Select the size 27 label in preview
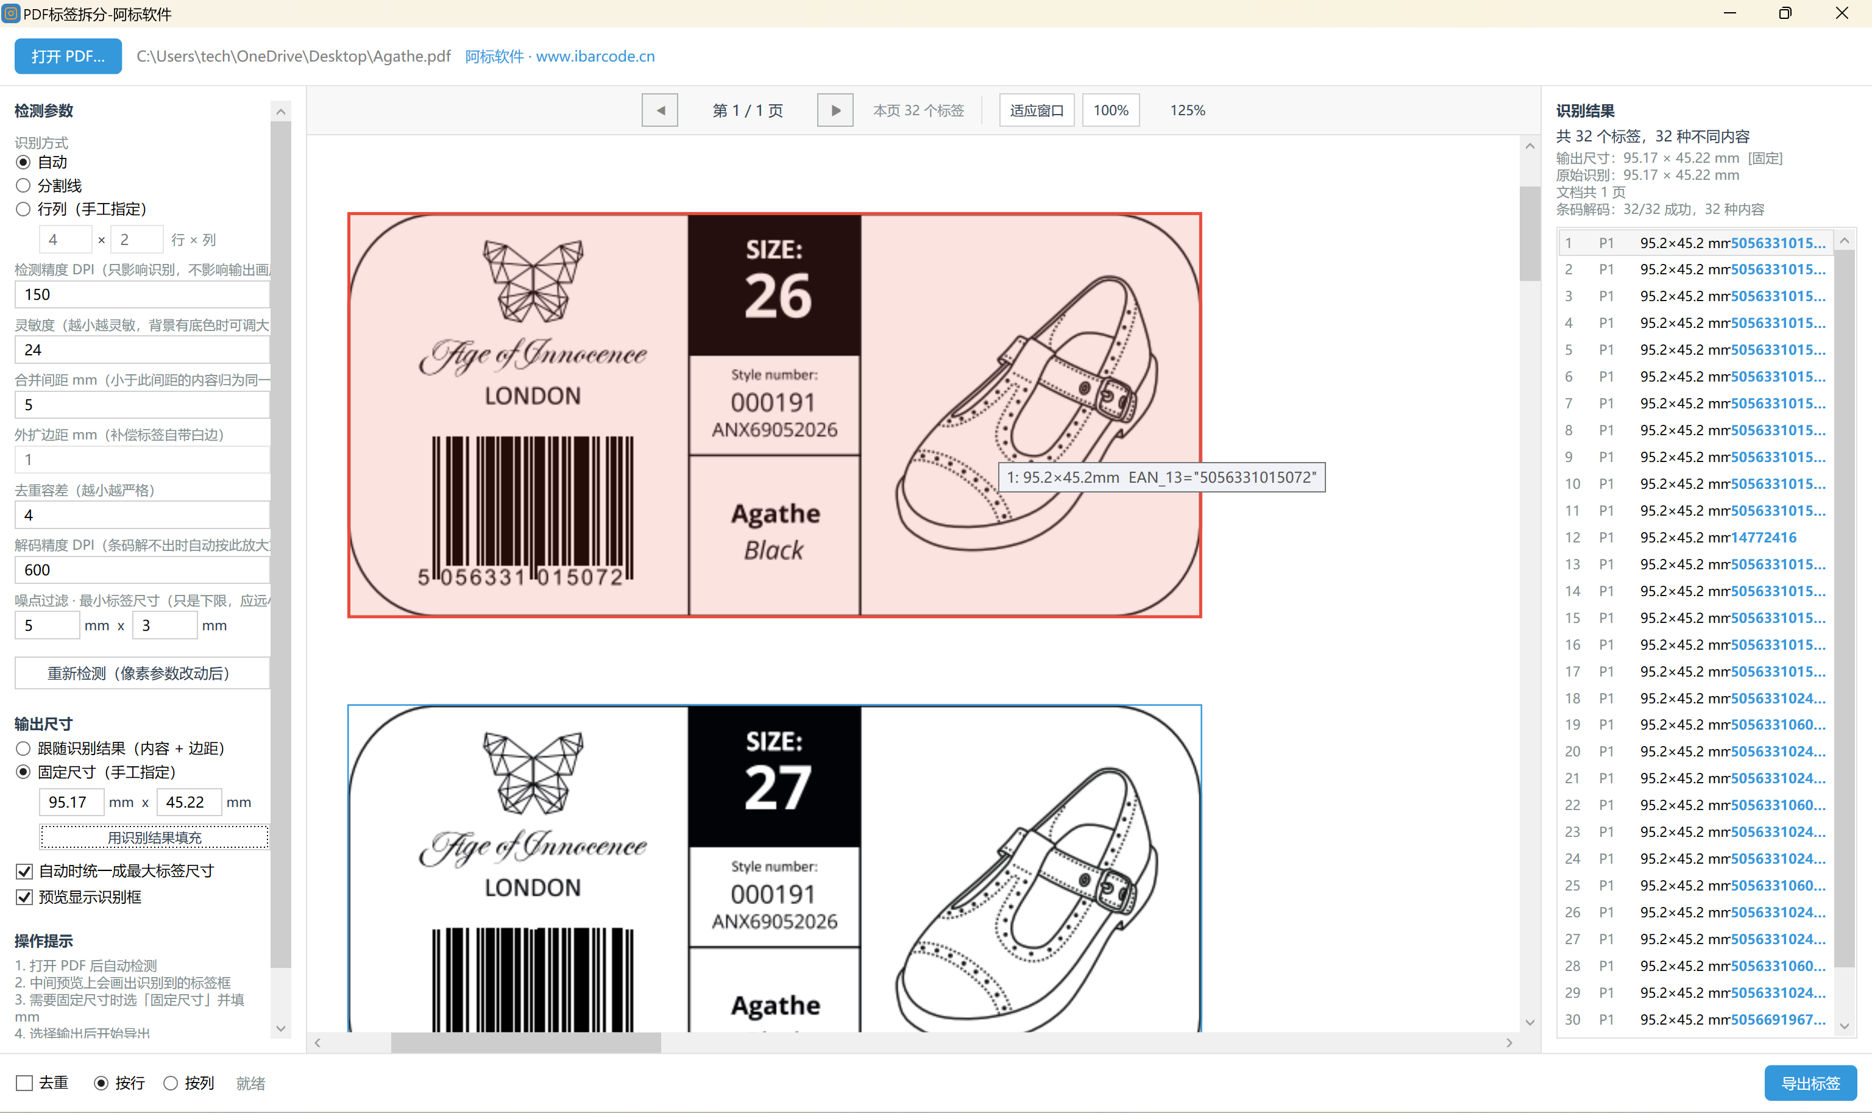The width and height of the screenshot is (1872, 1113). click(x=775, y=869)
